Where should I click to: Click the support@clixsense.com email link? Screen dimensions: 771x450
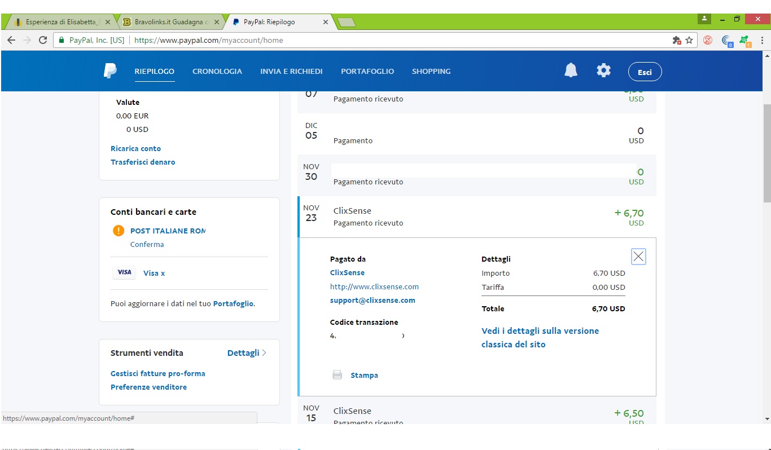point(373,300)
